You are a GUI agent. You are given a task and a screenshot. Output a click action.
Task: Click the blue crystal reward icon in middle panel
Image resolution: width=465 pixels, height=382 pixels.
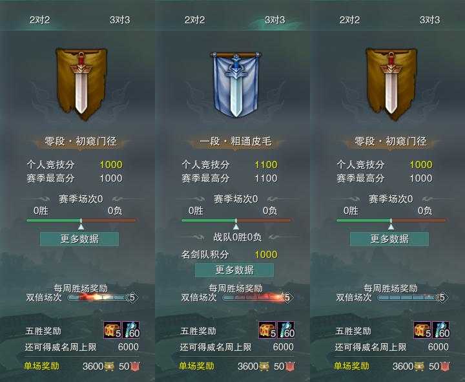(286, 330)
